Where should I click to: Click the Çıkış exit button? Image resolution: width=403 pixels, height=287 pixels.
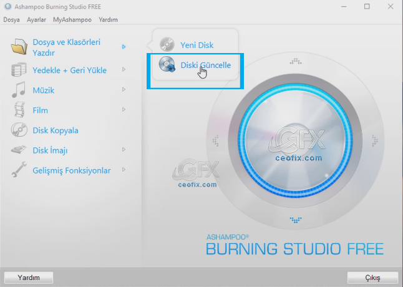(372, 278)
